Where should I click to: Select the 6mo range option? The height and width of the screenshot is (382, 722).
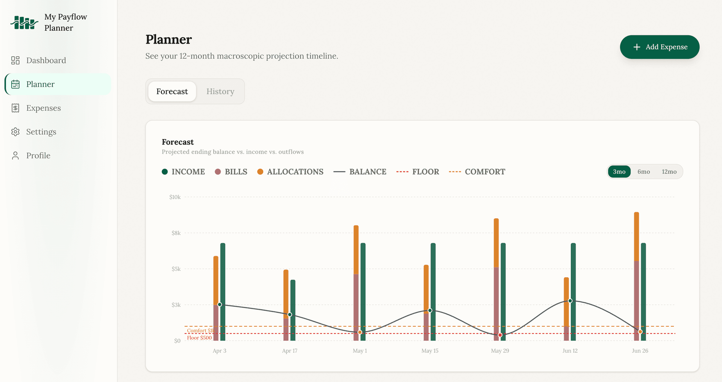pos(644,171)
